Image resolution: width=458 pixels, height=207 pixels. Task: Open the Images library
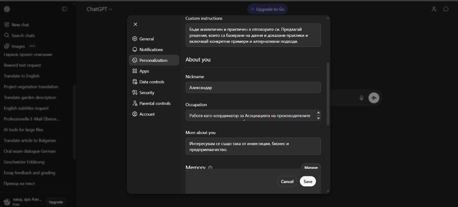18,46
